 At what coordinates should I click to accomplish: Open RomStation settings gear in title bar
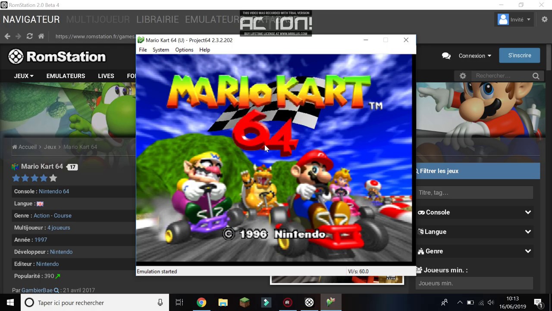[x=544, y=19]
